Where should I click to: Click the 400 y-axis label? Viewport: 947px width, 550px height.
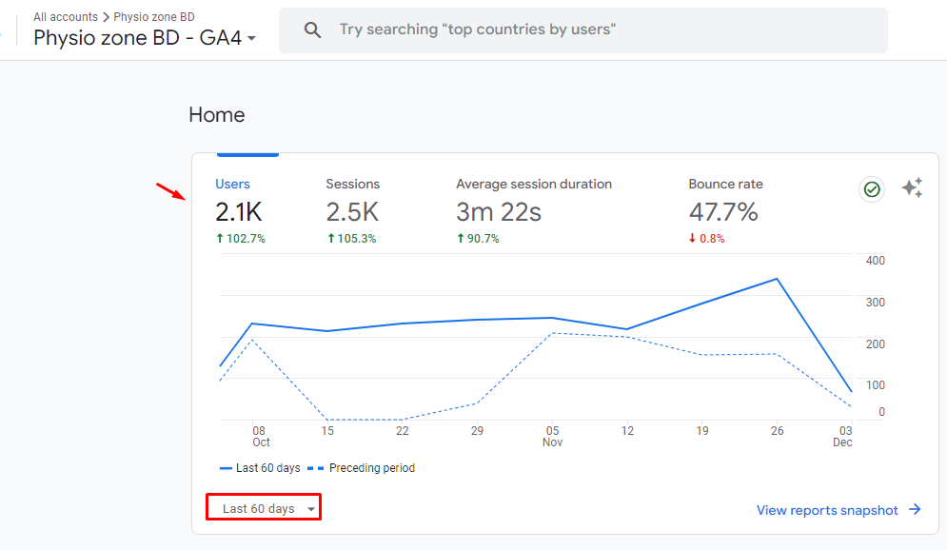tap(875, 260)
